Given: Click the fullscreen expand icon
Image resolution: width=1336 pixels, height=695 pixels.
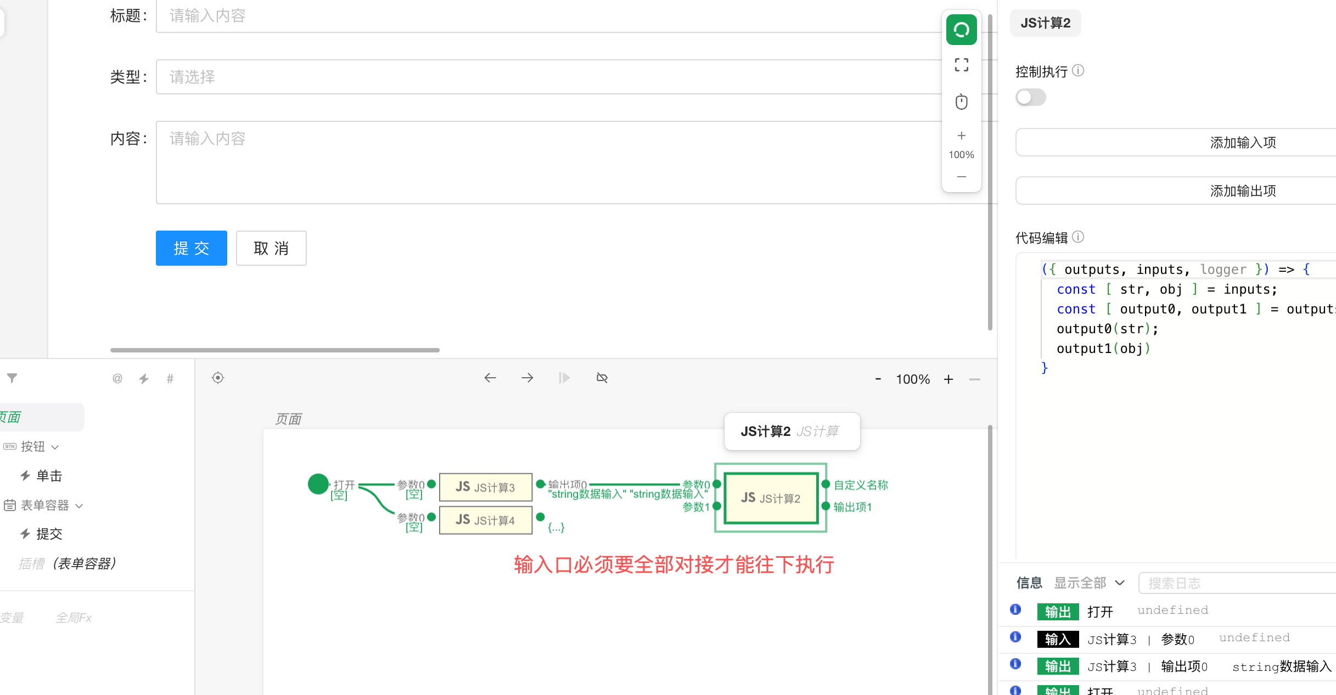Looking at the screenshot, I should click(x=961, y=65).
